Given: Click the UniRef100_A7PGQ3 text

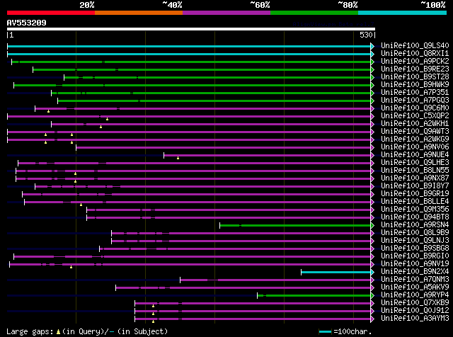Looking at the screenshot, I should pos(415,100).
